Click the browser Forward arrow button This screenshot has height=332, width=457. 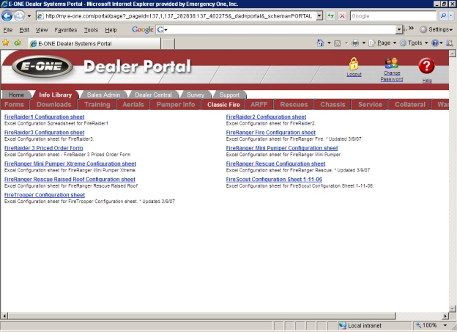(19, 15)
